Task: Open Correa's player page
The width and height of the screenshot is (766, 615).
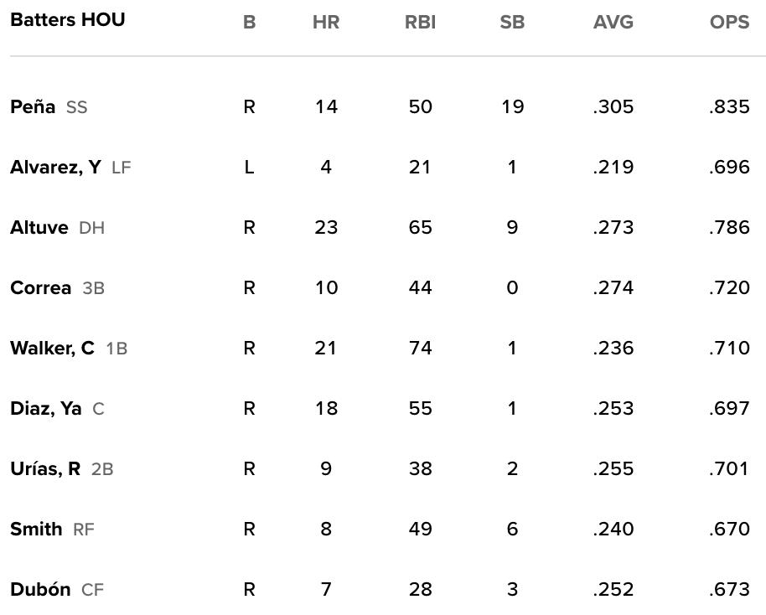Action: tap(41, 288)
